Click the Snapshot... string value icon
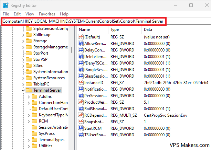The image size is (211, 150). [x=81, y=122]
